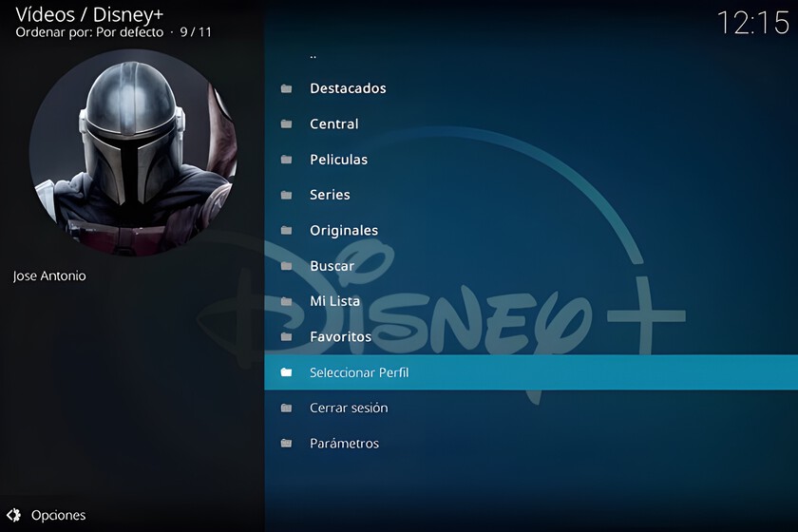Click the Vídeos / Disney+ breadcrumb title
Image resolution: width=798 pixels, height=532 pixels.
(x=89, y=15)
